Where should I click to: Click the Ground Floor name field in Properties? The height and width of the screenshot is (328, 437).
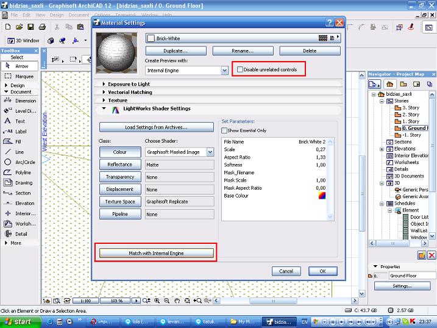(x=411, y=276)
